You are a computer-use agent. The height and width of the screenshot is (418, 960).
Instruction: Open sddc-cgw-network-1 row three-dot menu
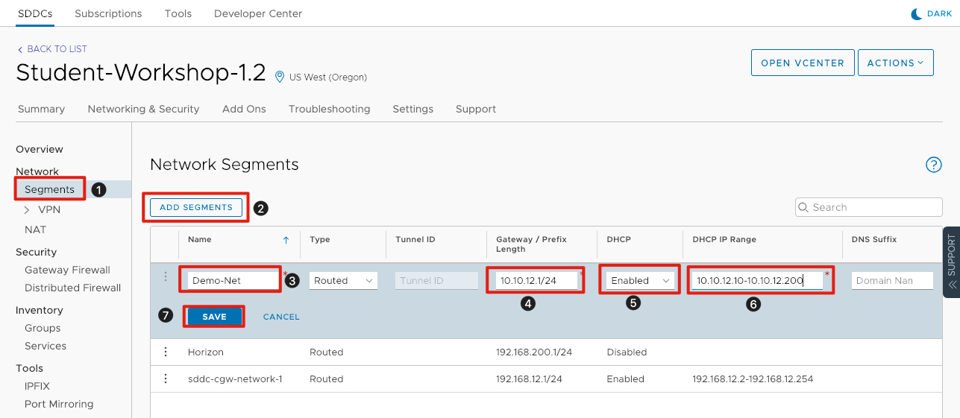click(166, 379)
